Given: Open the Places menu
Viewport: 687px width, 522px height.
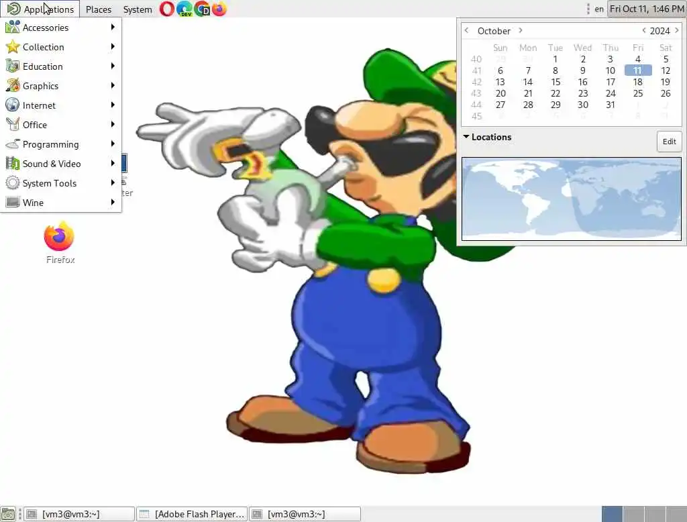Looking at the screenshot, I should 99,9.
